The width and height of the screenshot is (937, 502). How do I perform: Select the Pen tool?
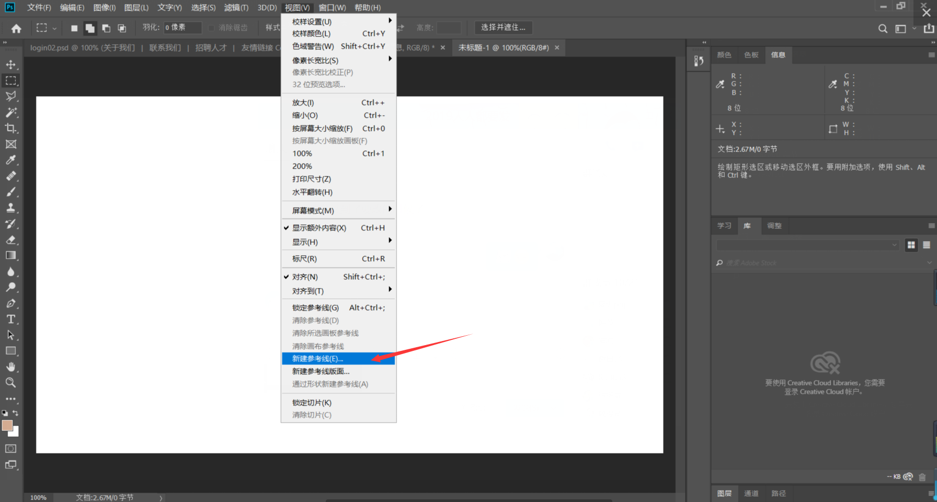tap(10, 303)
